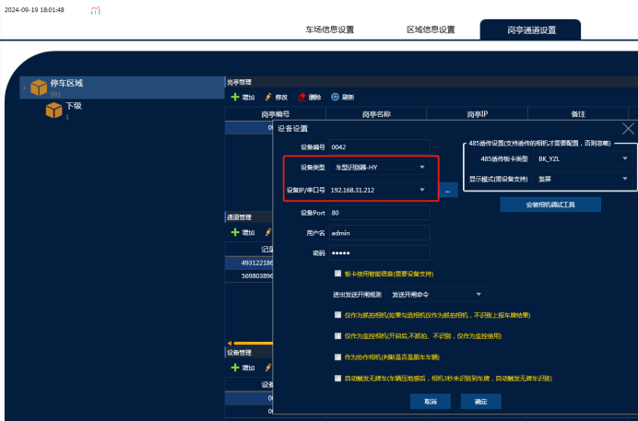Click the 增加 plus icon in 设备管理
This screenshot has height=421, width=638.
coord(235,368)
